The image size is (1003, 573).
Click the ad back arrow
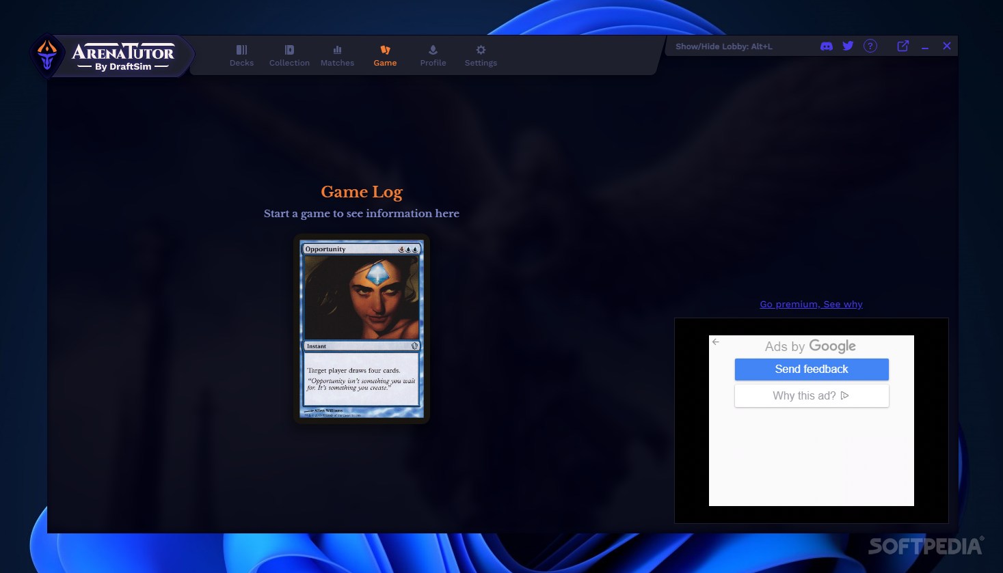pos(716,342)
